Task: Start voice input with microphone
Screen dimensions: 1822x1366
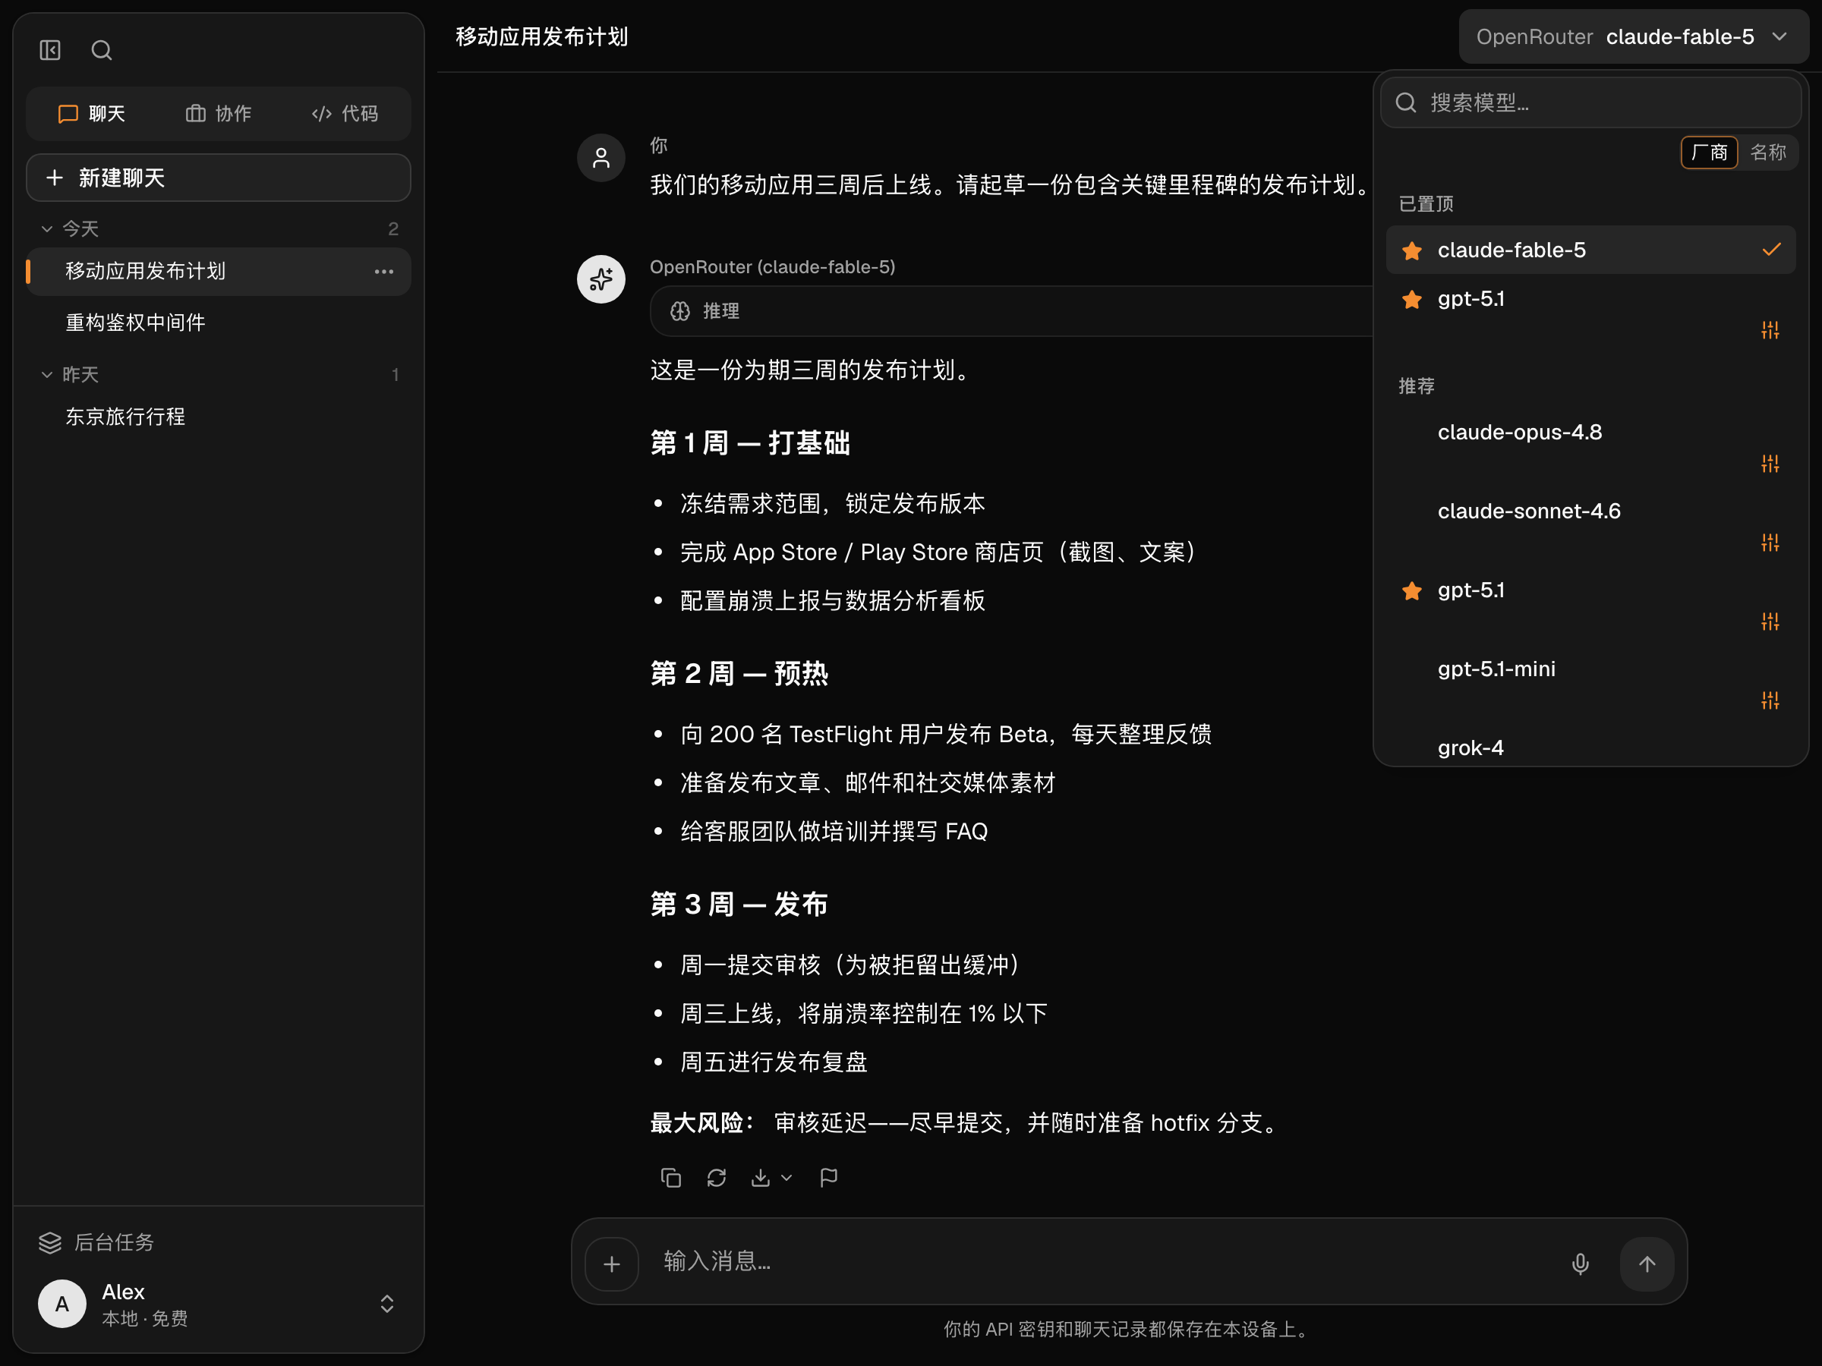Action: click(1580, 1264)
